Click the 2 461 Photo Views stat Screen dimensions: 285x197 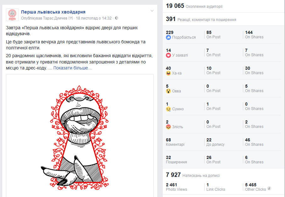pos(176,187)
